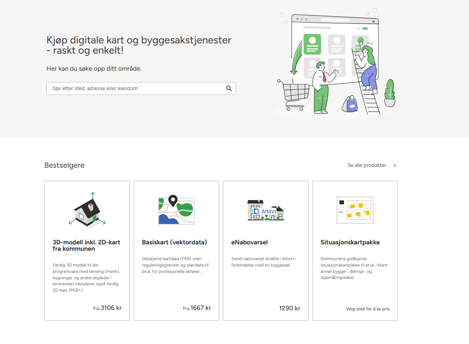Select the Situasjonskartpakke product title
The image size is (469, 344).
[350, 242]
